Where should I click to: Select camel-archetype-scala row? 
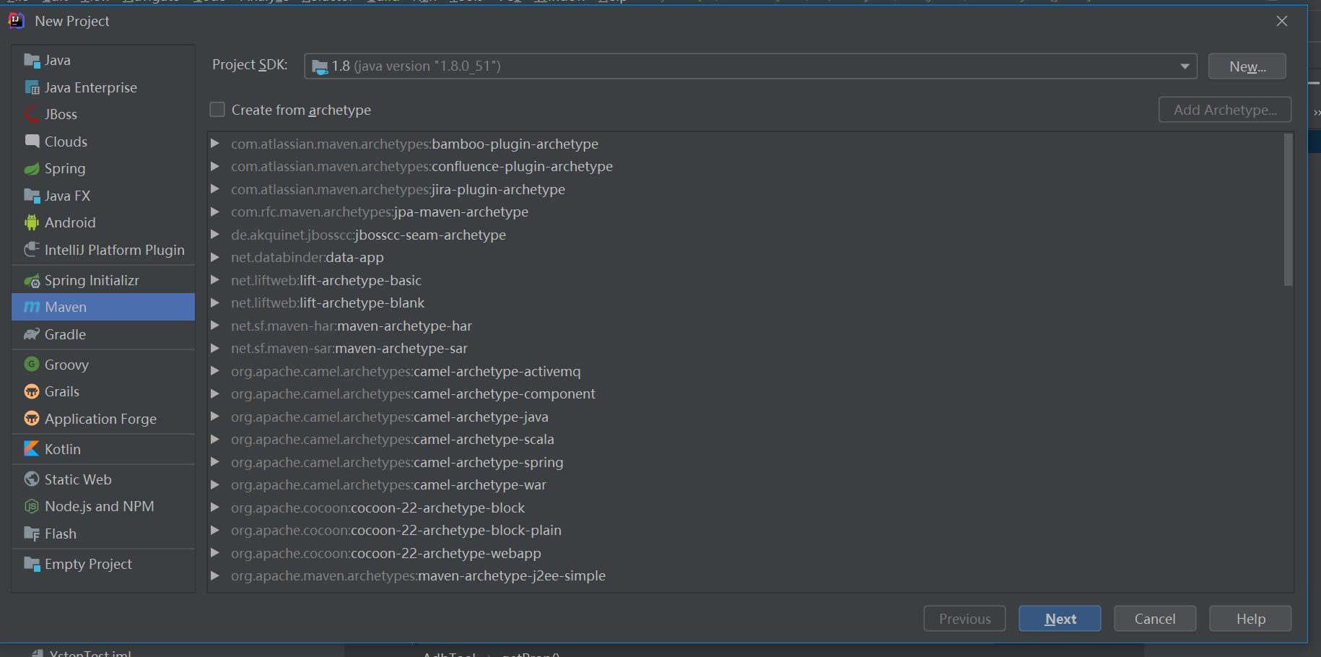(x=745, y=439)
